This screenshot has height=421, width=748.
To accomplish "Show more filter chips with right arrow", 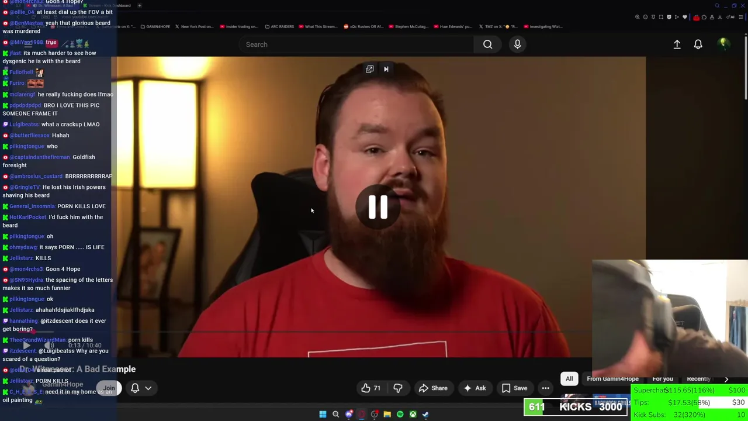I will click(726, 379).
